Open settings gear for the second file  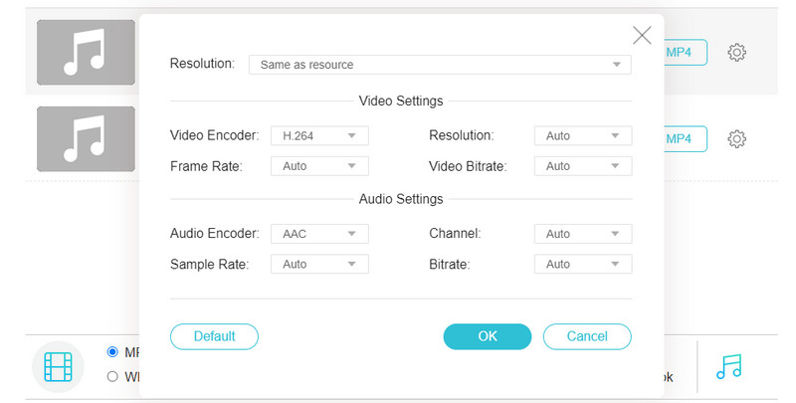pyautogui.click(x=736, y=138)
